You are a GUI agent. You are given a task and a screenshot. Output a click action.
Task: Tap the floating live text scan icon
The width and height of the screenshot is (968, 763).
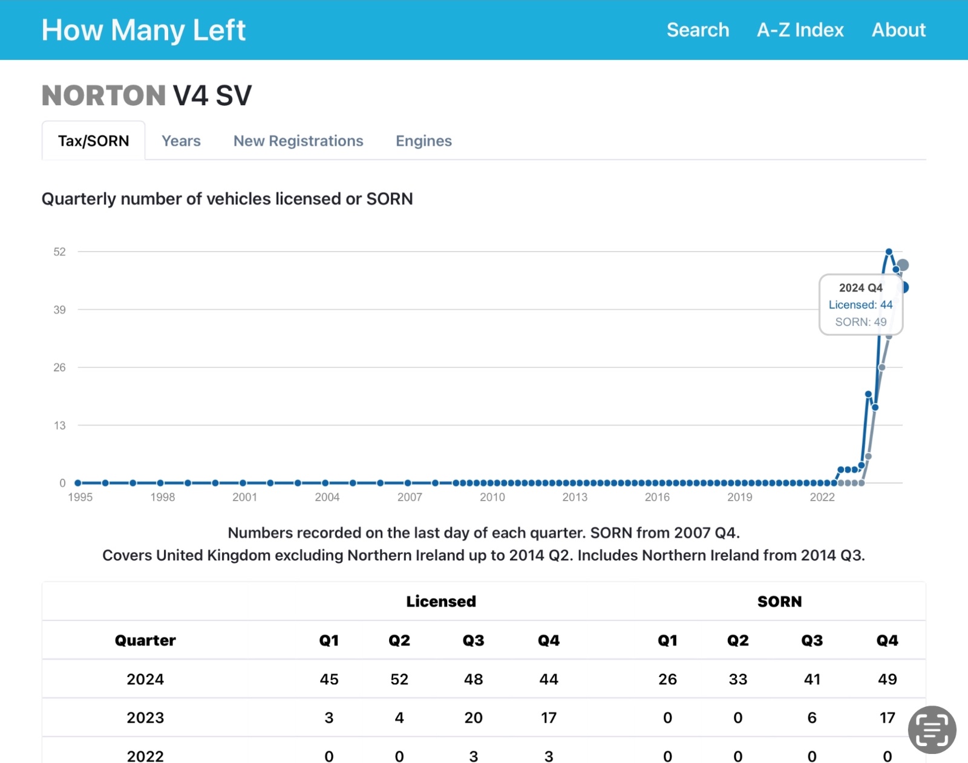click(x=931, y=729)
